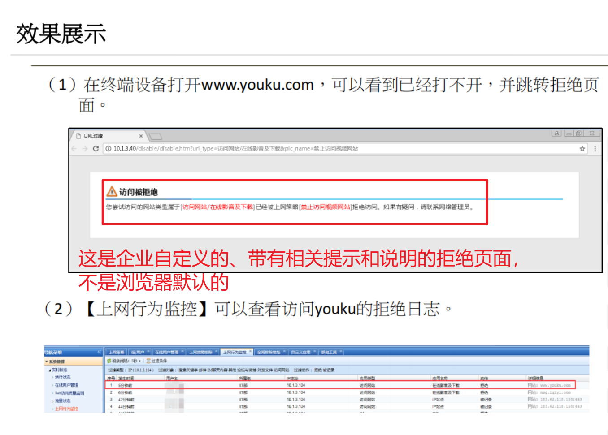Collapse the 系统管理 section
This screenshot has height=435, width=608.
click(x=73, y=362)
